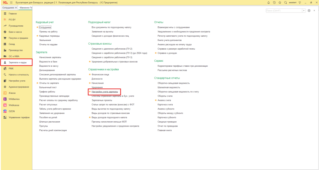Switch to the Сотрудники tab
The height and width of the screenshot is (170, 319).
pos(8,7)
